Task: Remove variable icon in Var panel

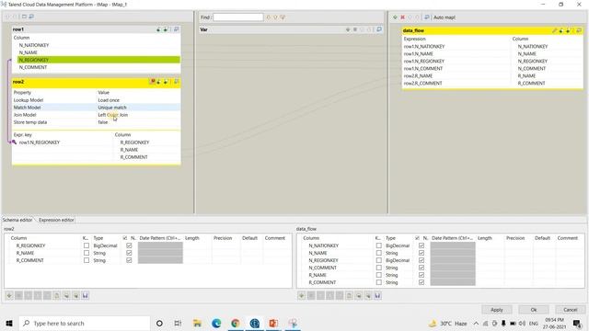Action: tap(355, 29)
